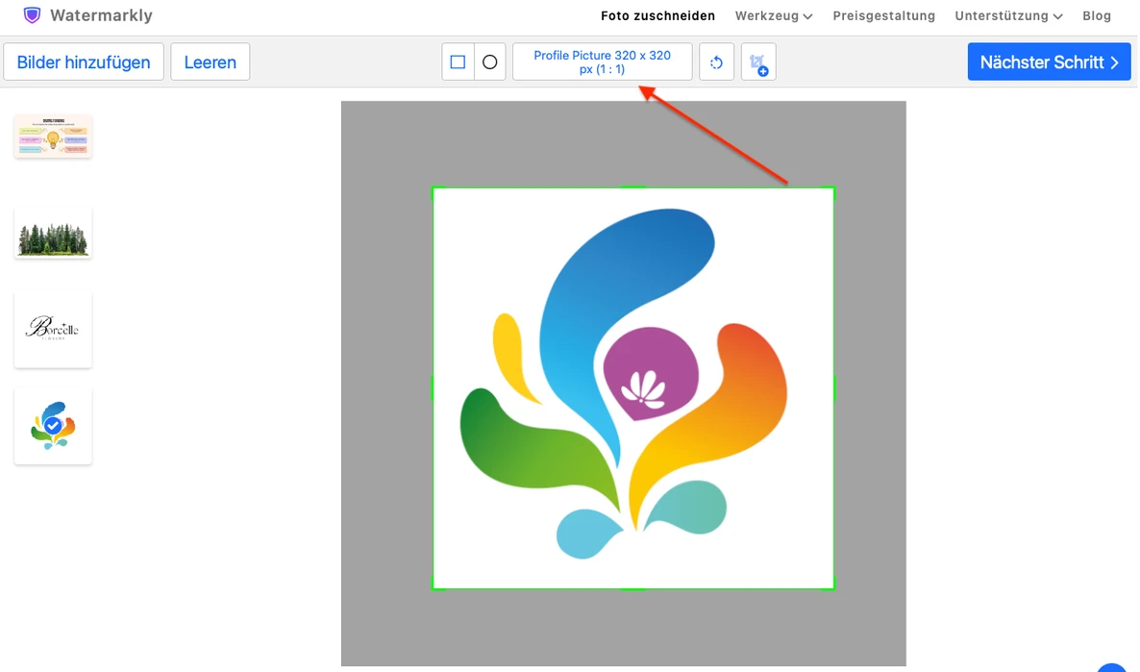Click the add crop area icon
1140x672 pixels.
point(758,62)
